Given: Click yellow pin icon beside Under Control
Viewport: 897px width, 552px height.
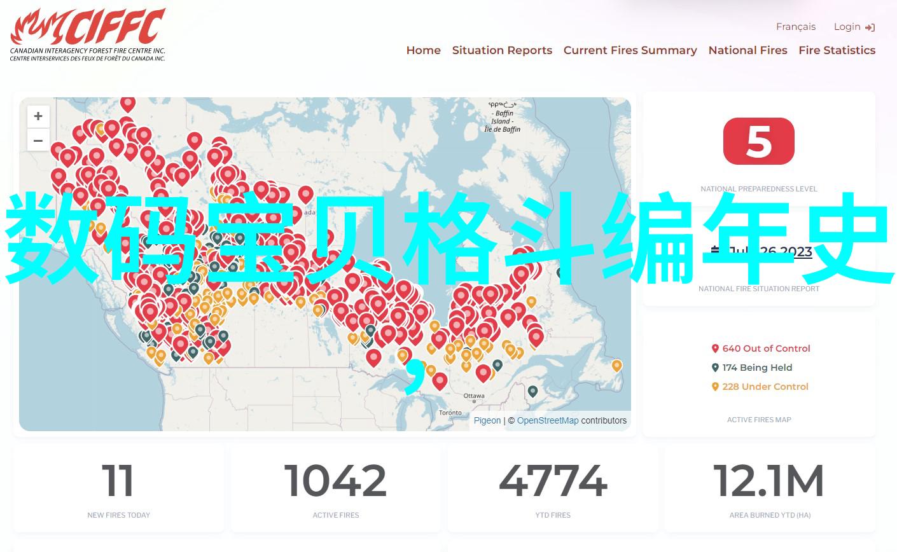Looking at the screenshot, I should pos(715,387).
